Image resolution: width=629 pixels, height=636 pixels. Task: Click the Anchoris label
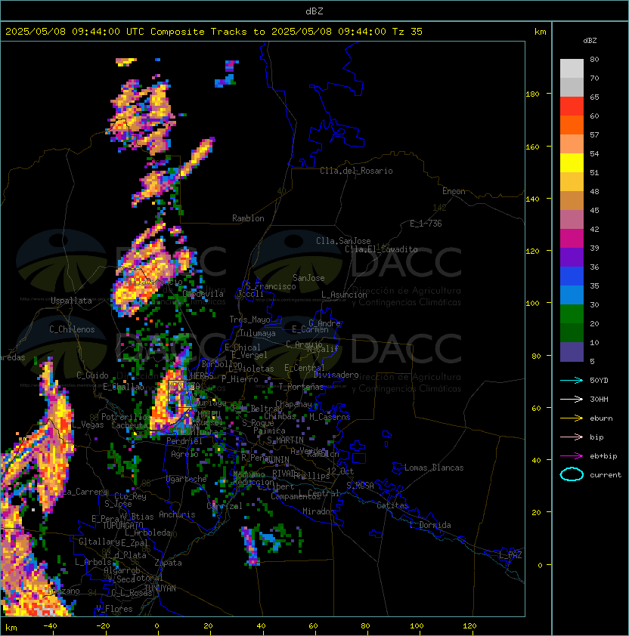(x=177, y=514)
